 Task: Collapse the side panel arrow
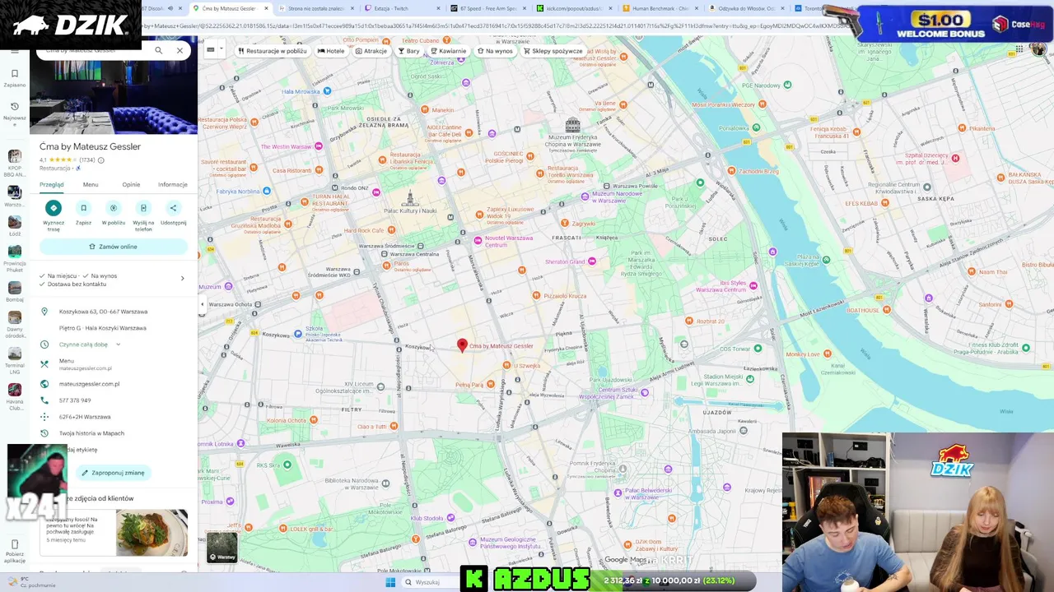[202, 304]
